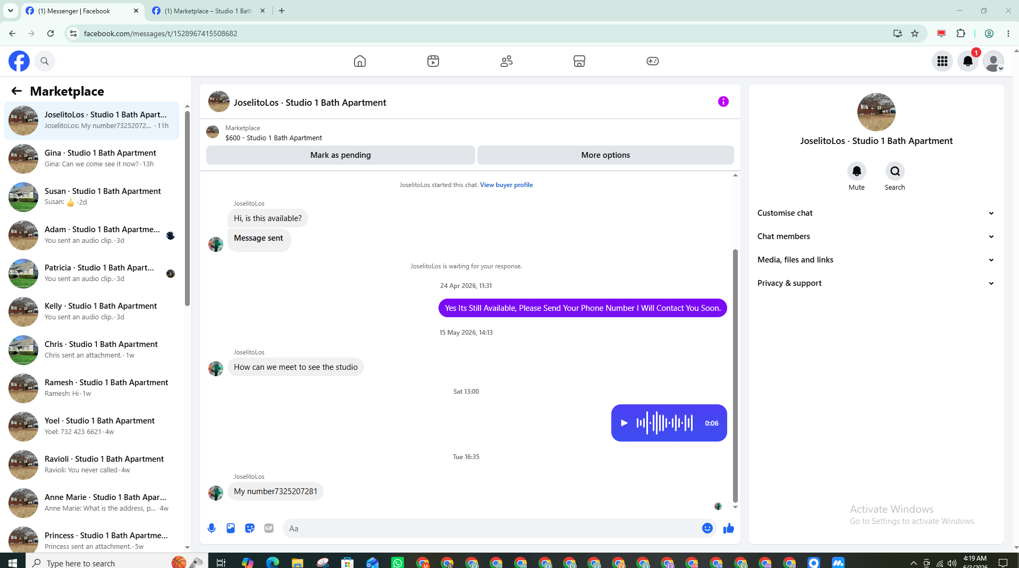Viewport: 1019px width, 568px height.
Task: Open Susan's Studio 1 Bath Apartment chat
Action: pyautogui.click(x=92, y=197)
